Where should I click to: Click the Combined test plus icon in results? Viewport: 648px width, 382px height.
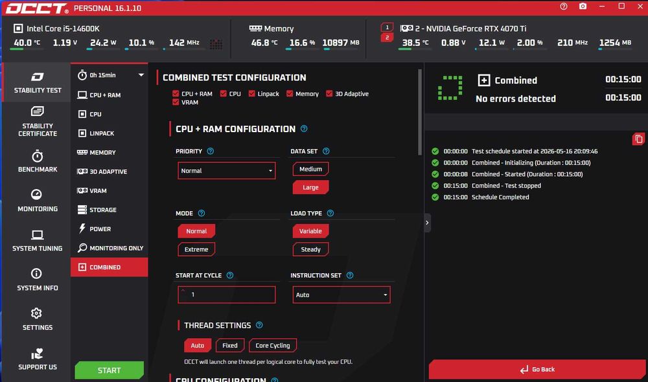[x=484, y=80]
